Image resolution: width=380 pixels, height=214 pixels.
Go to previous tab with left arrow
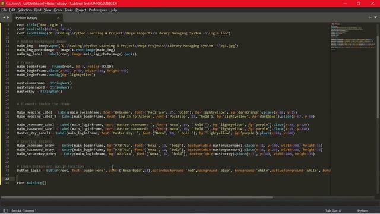tap(4, 17)
